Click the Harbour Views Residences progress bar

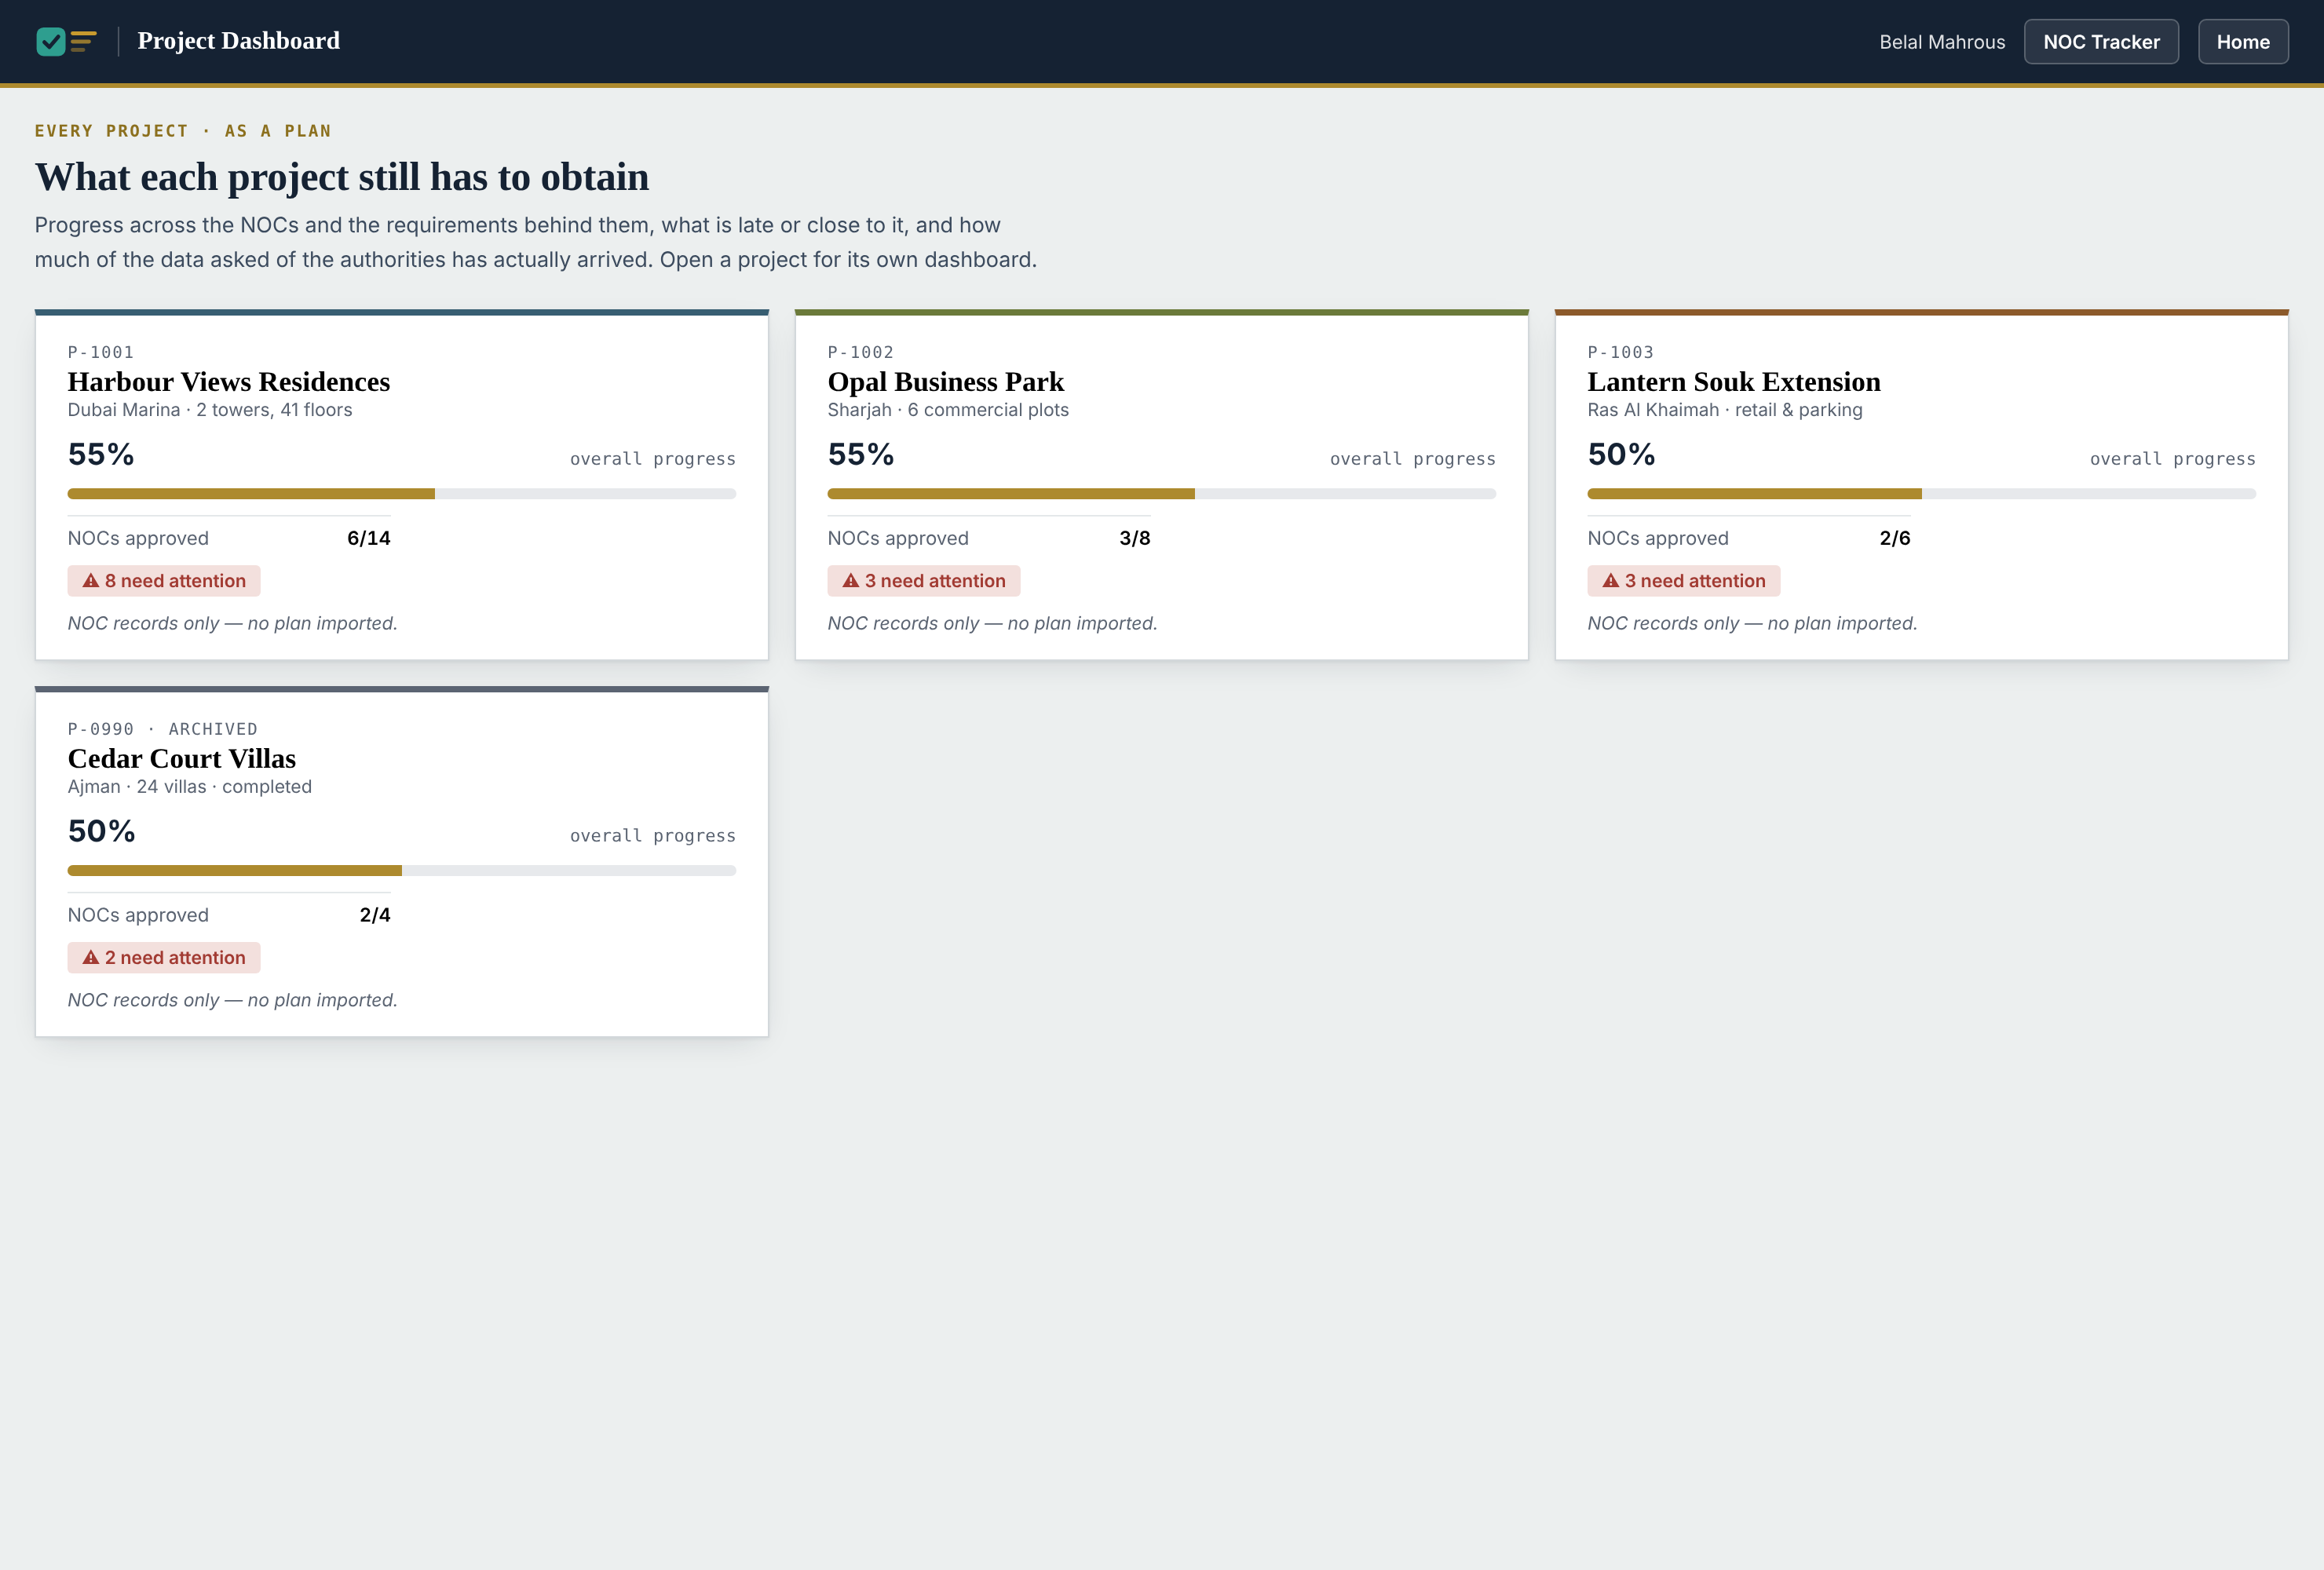coord(402,494)
